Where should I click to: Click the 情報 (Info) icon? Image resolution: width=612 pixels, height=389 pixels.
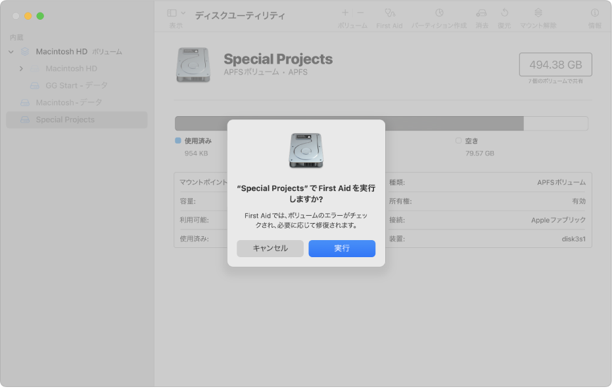(594, 13)
